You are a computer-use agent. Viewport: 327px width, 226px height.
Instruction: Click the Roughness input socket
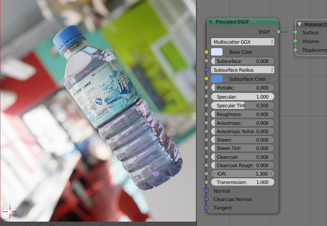(x=206, y=114)
